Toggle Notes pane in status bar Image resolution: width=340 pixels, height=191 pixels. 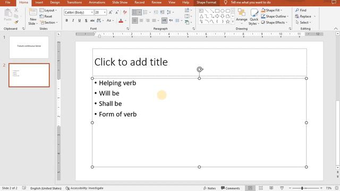click(x=209, y=188)
